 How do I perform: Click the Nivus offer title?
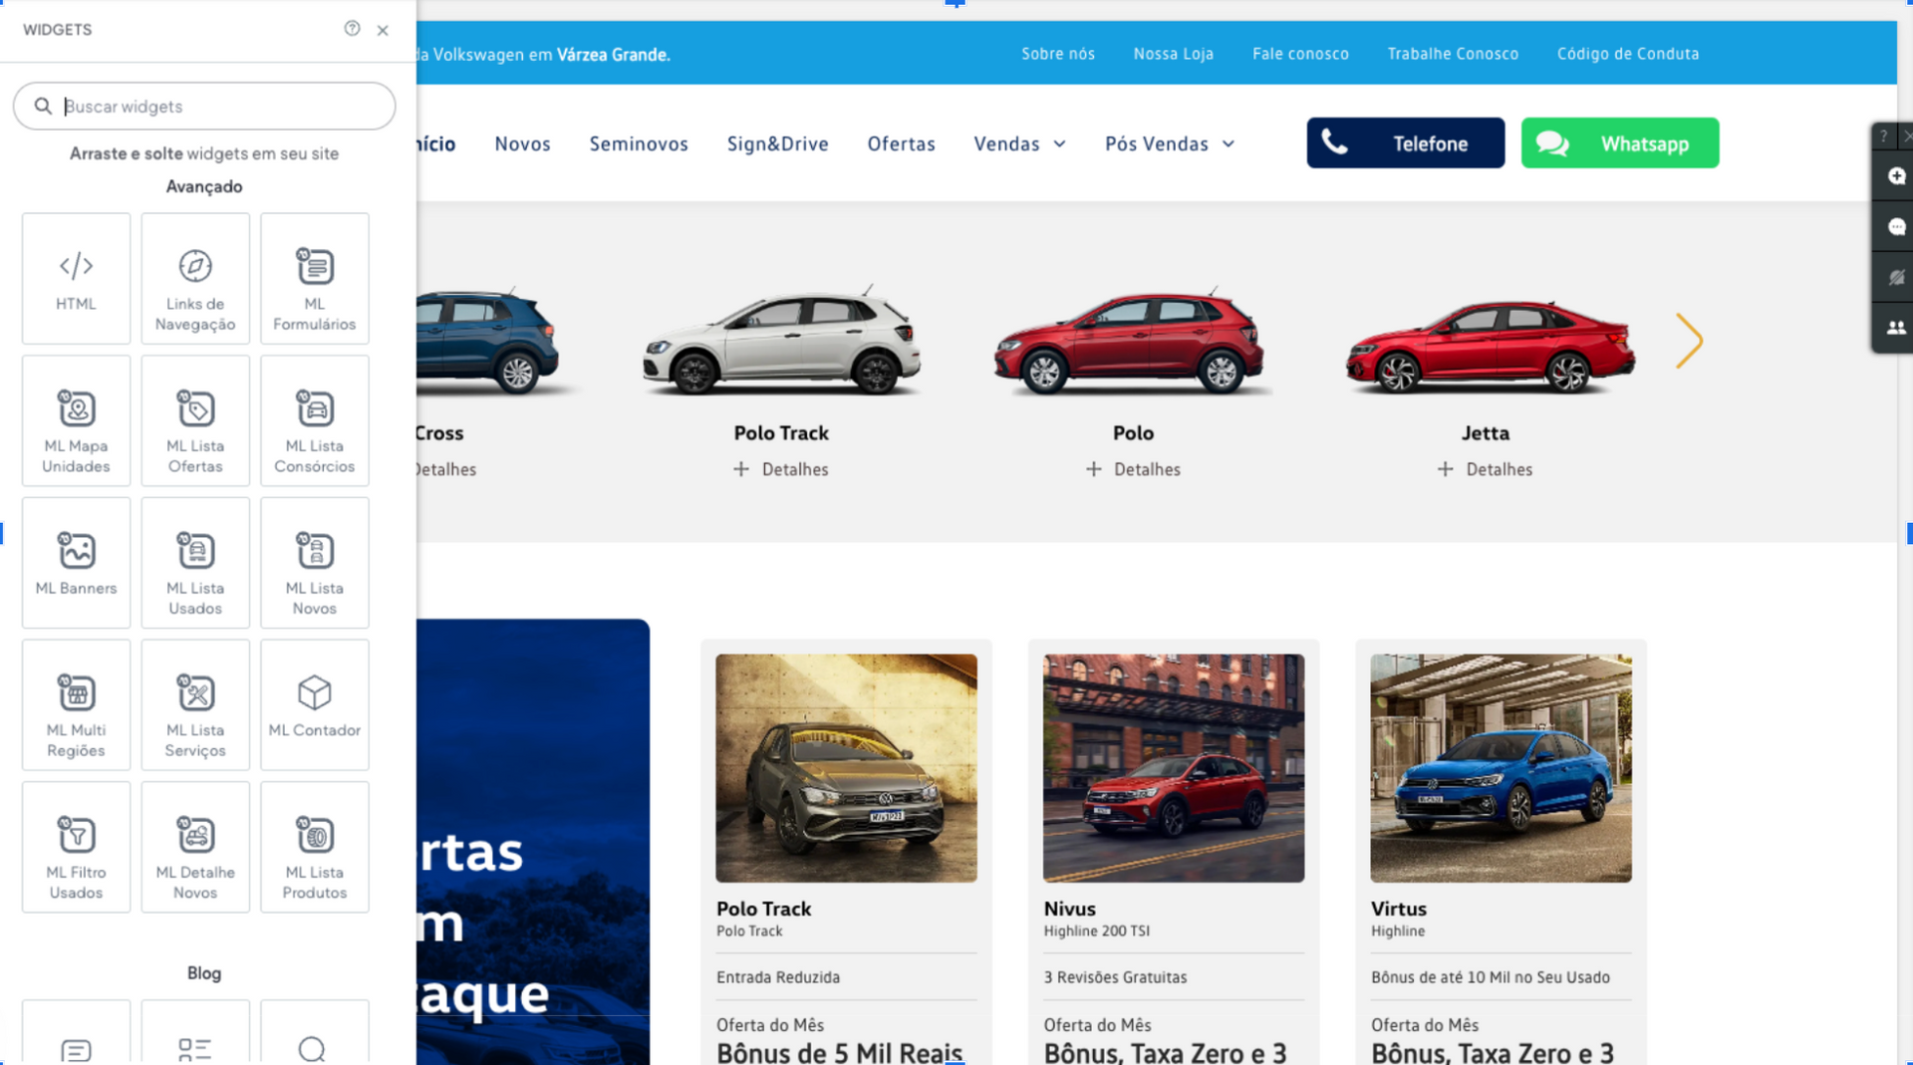pyautogui.click(x=1069, y=909)
